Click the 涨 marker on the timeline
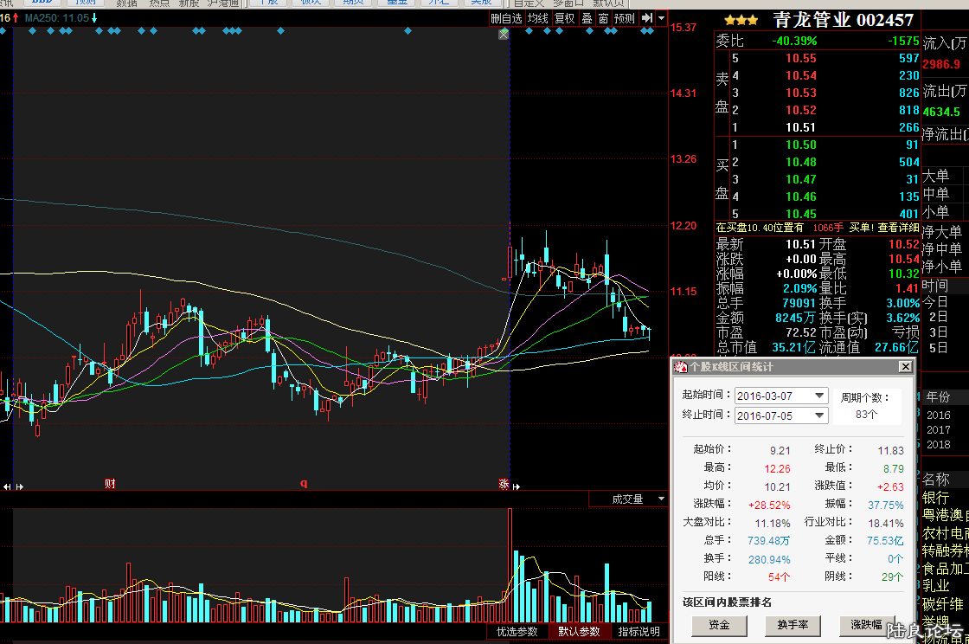 [x=503, y=484]
